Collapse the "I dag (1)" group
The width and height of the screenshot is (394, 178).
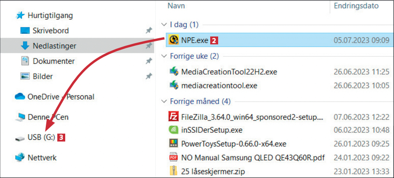164,25
